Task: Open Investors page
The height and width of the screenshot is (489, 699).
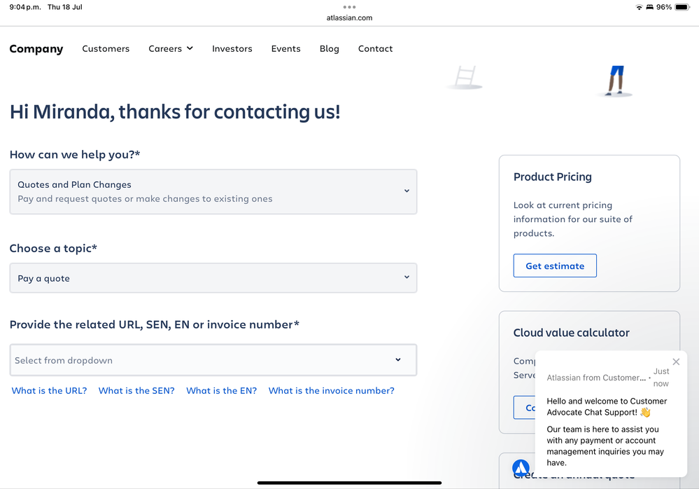Action: pos(232,48)
